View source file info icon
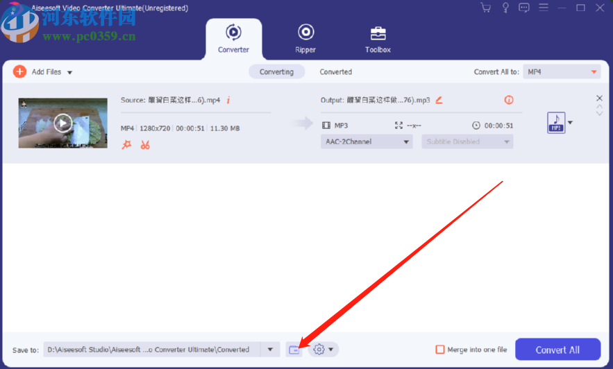This screenshot has height=369, width=613. (228, 101)
